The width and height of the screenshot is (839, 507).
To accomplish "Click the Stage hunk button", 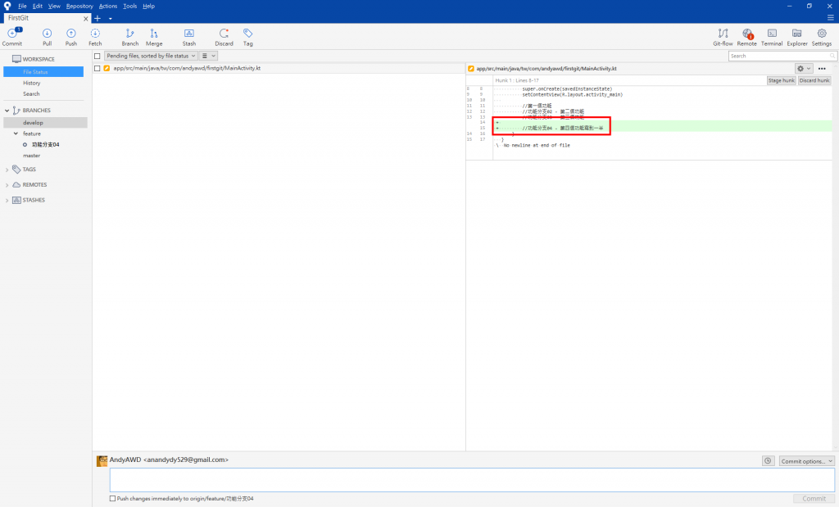I will 781,80.
